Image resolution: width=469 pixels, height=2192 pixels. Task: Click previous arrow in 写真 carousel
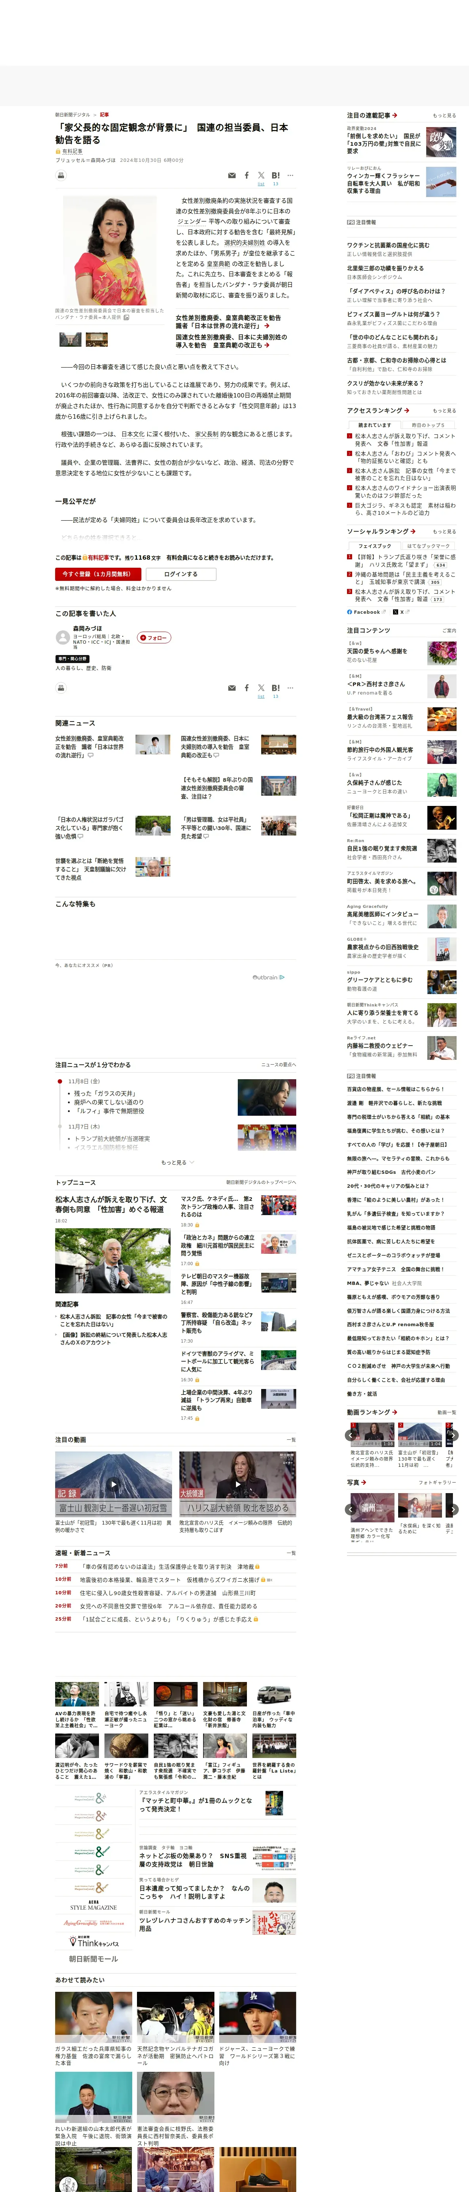(350, 1509)
